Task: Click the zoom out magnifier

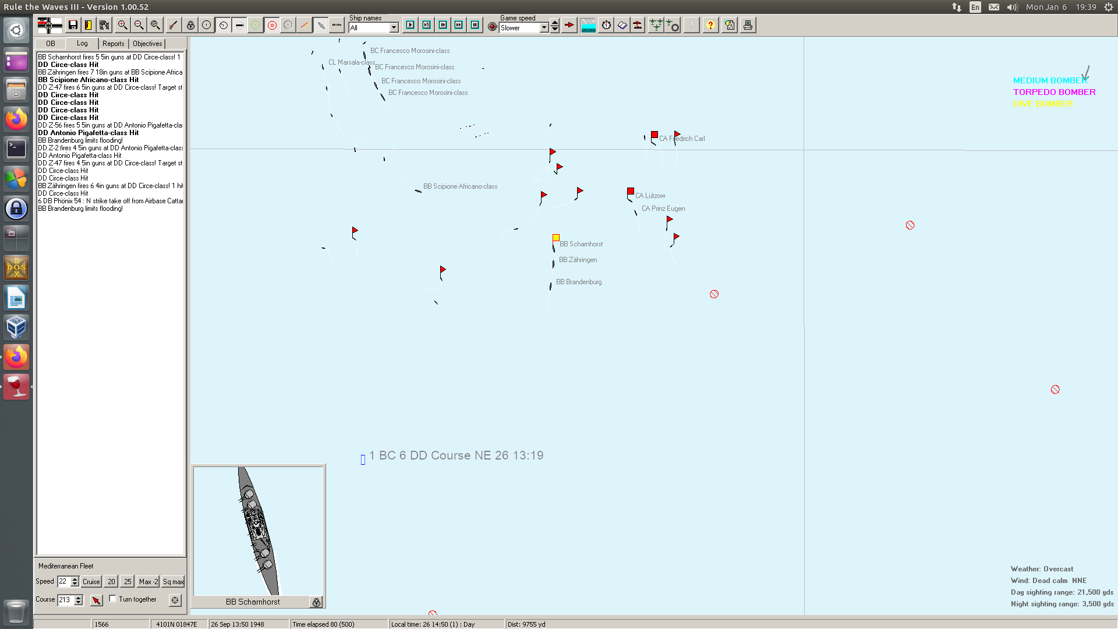Action: click(x=139, y=25)
